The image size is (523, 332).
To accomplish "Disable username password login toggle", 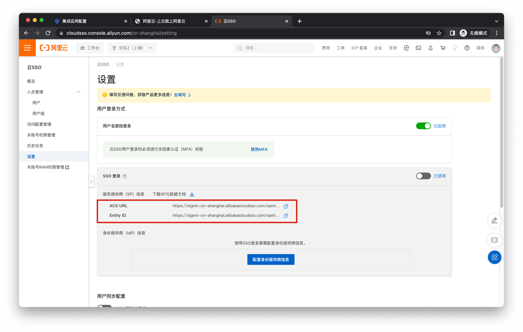I will click(x=423, y=126).
